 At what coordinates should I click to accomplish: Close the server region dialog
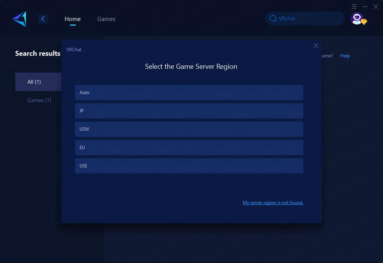[x=316, y=45]
